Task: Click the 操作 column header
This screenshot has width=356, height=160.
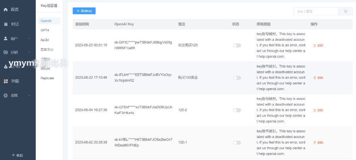Action: pyautogui.click(x=314, y=24)
